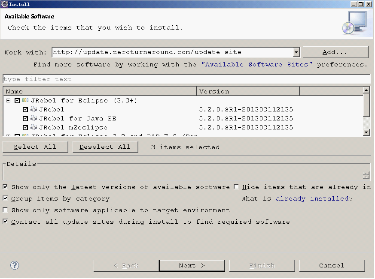
Task: Proceed with the Next > button
Action: [x=192, y=266]
